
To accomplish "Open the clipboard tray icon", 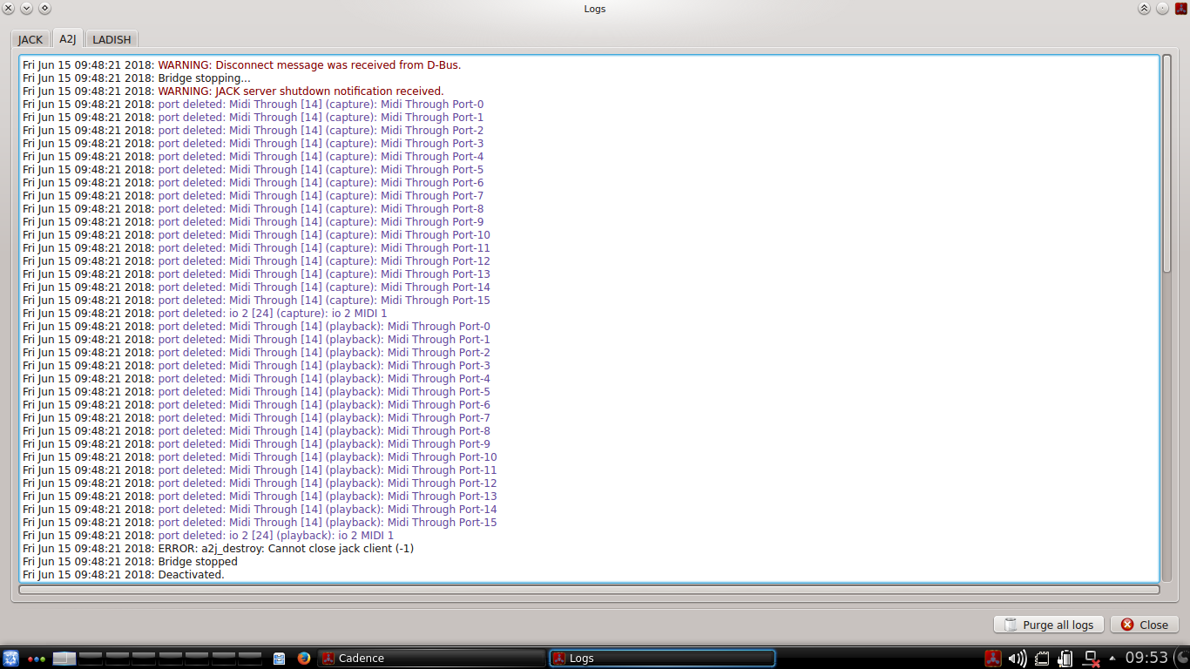I will click(1065, 659).
